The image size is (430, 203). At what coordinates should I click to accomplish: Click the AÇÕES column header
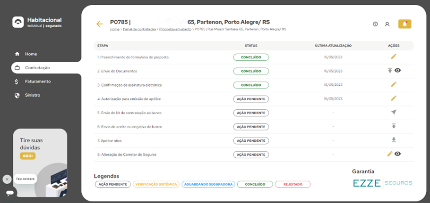point(394,46)
